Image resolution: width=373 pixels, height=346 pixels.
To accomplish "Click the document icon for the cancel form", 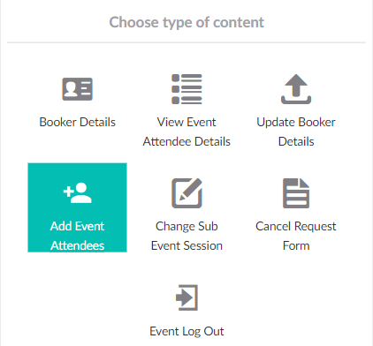I will [296, 193].
